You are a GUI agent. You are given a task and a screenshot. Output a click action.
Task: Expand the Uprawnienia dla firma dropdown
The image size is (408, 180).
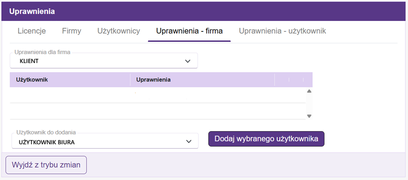point(104,61)
